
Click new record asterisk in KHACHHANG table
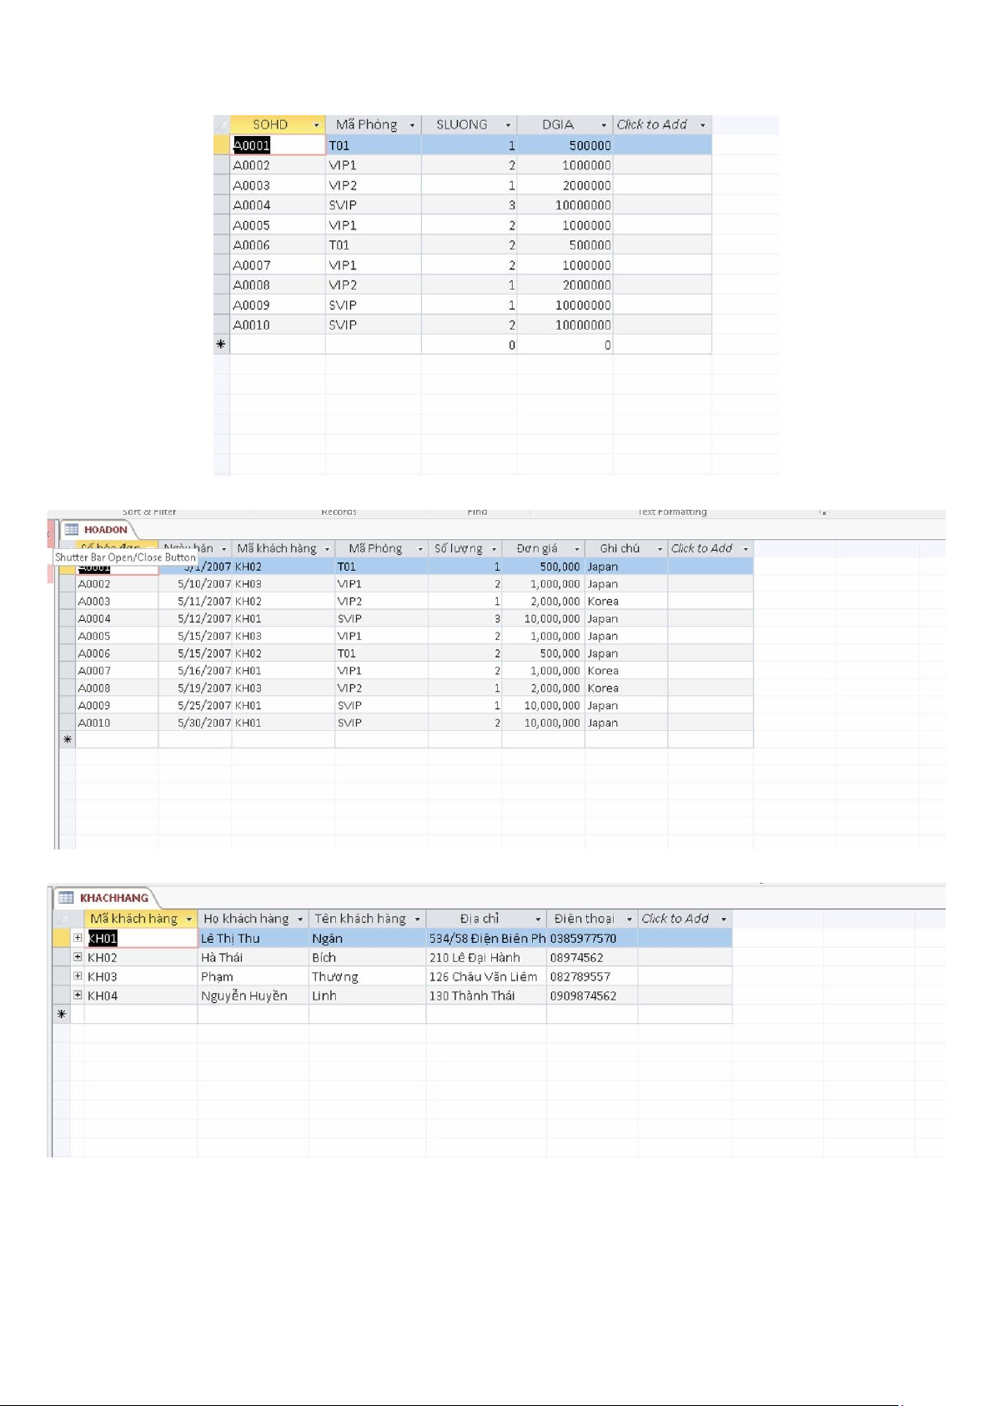[x=61, y=1015]
